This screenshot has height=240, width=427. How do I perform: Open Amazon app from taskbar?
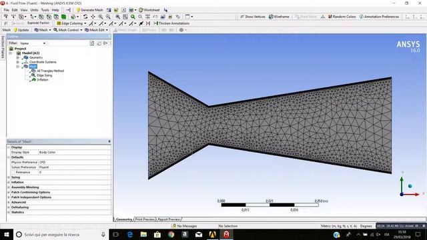(185, 234)
